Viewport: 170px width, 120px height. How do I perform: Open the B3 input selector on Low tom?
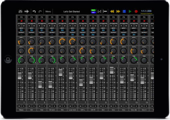[73, 30]
